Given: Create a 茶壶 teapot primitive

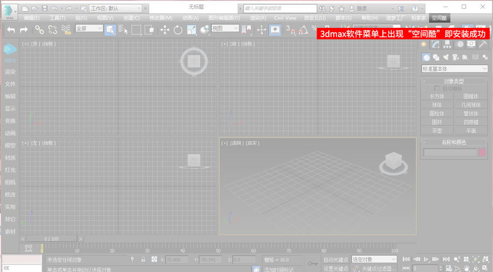Looking at the screenshot, I should pyautogui.click(x=437, y=131).
